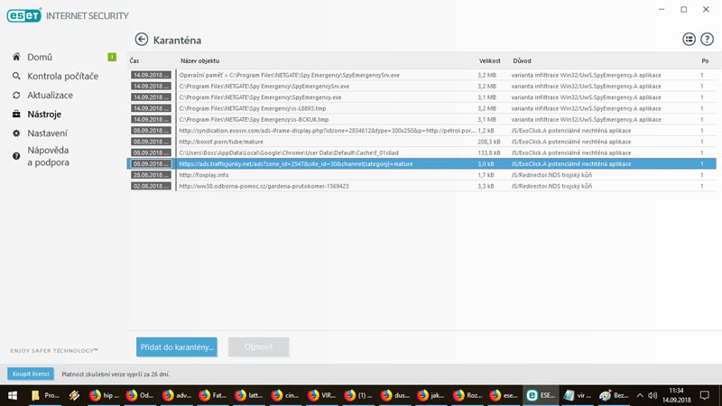This screenshot has width=722, height=406.
Task: Select the is-BCKUK.tmp quarantine row
Action: pos(421,119)
